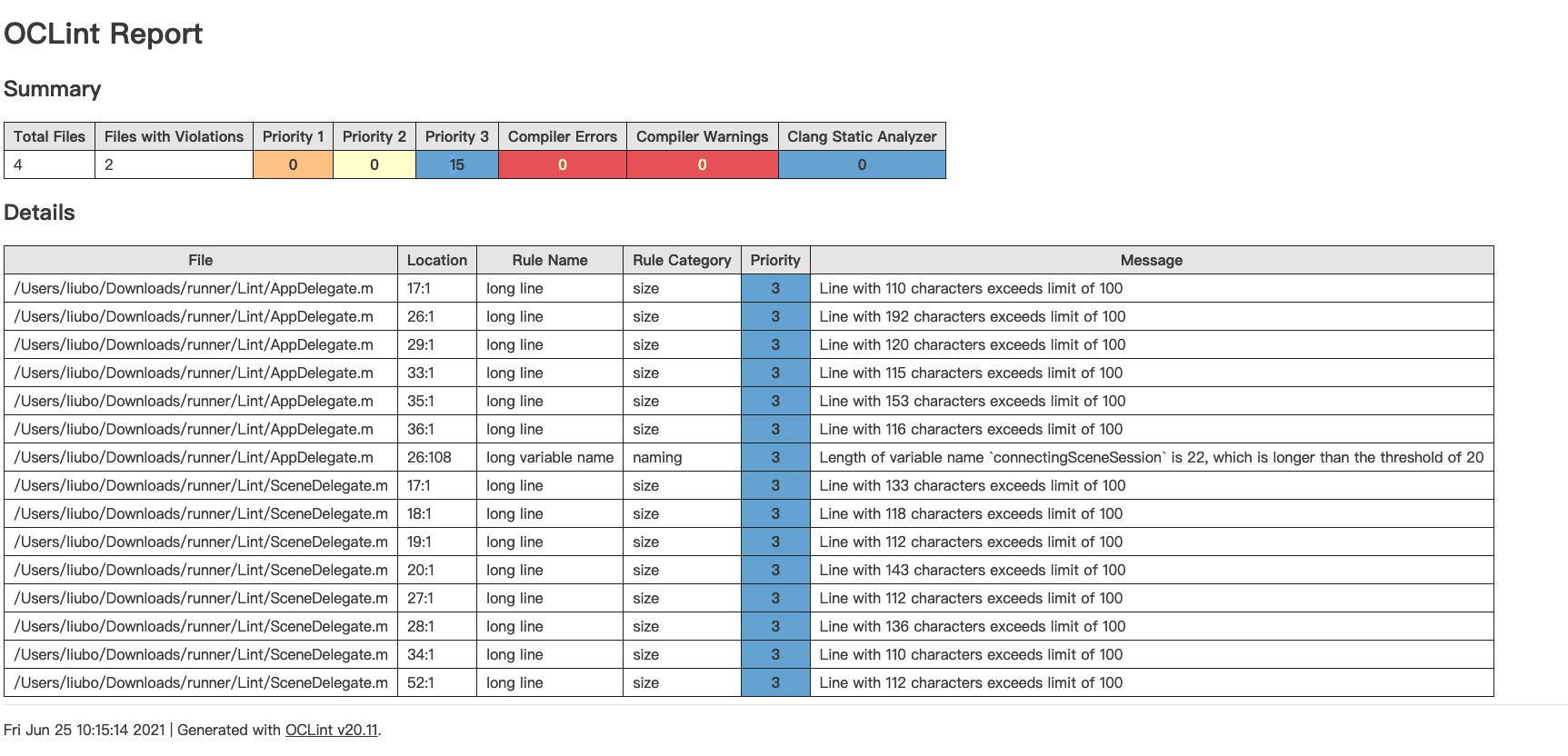Click the 'naming' rule category cell
Viewport: 1568px width, 756px height.
pyautogui.click(x=657, y=457)
